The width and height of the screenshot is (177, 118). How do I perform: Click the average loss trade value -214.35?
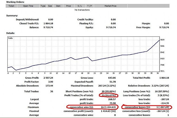click(x=165, y=103)
